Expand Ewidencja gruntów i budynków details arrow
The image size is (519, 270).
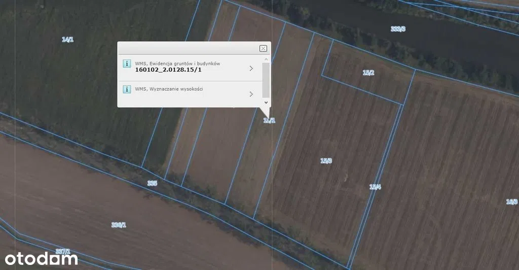[251, 69]
